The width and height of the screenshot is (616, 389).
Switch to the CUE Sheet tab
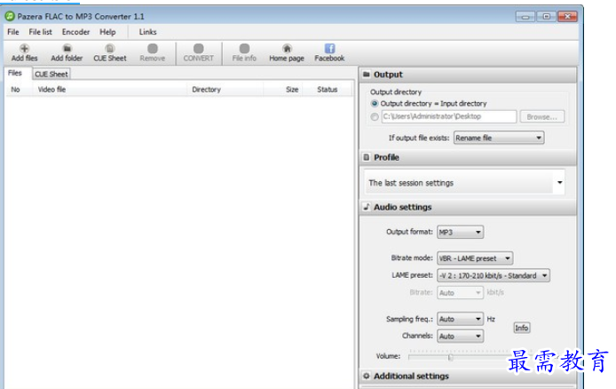click(51, 74)
